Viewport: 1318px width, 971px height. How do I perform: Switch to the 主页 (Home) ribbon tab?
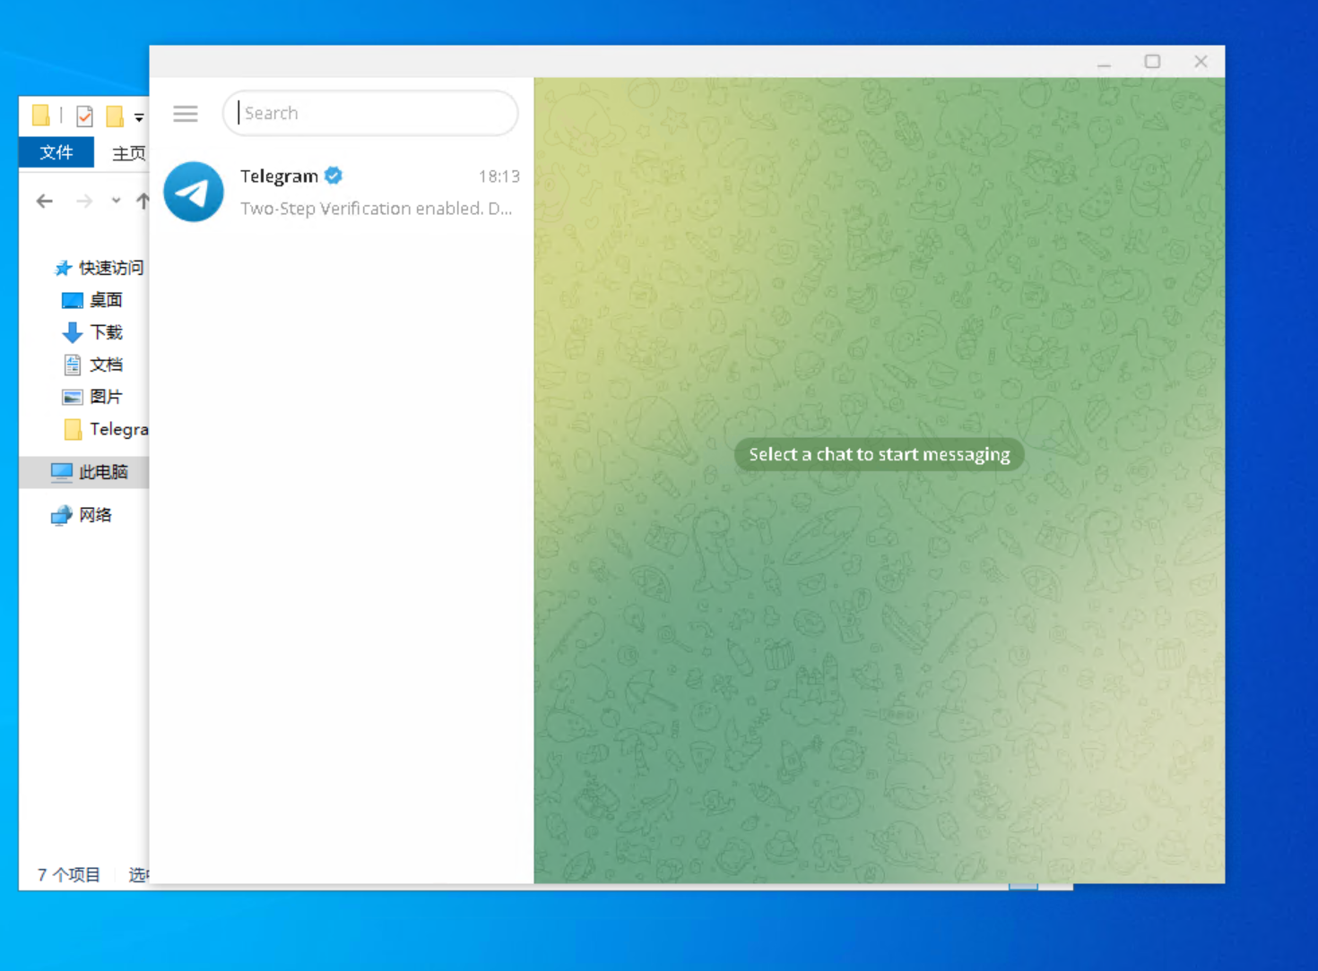pyautogui.click(x=128, y=152)
